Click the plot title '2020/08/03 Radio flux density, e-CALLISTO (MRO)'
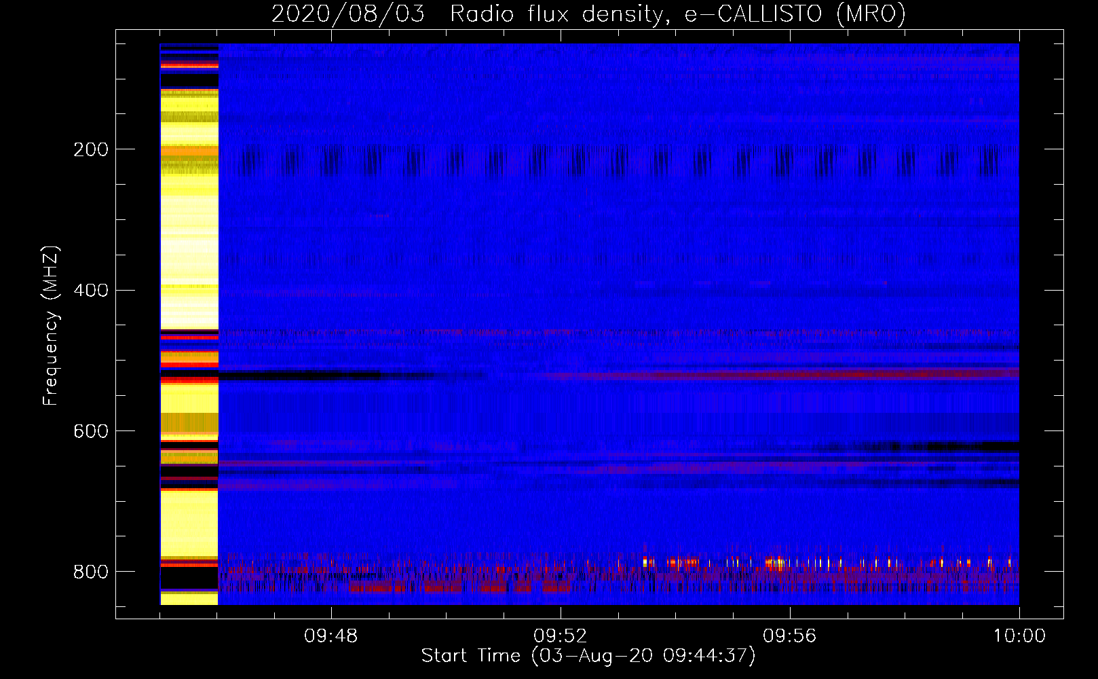Image resolution: width=1098 pixels, height=679 pixels. [x=588, y=14]
